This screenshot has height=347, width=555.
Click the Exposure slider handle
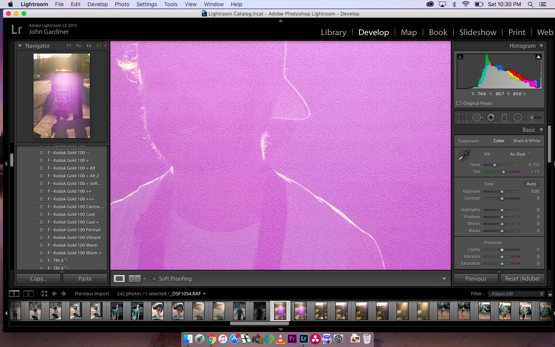(x=502, y=192)
